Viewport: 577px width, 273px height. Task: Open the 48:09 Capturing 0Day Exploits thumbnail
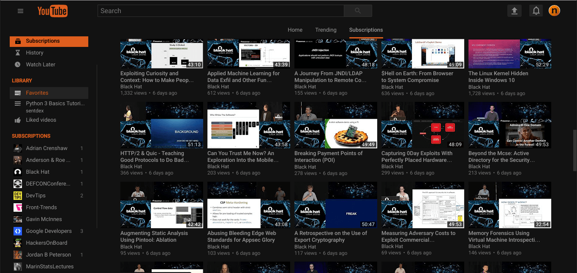(x=423, y=125)
